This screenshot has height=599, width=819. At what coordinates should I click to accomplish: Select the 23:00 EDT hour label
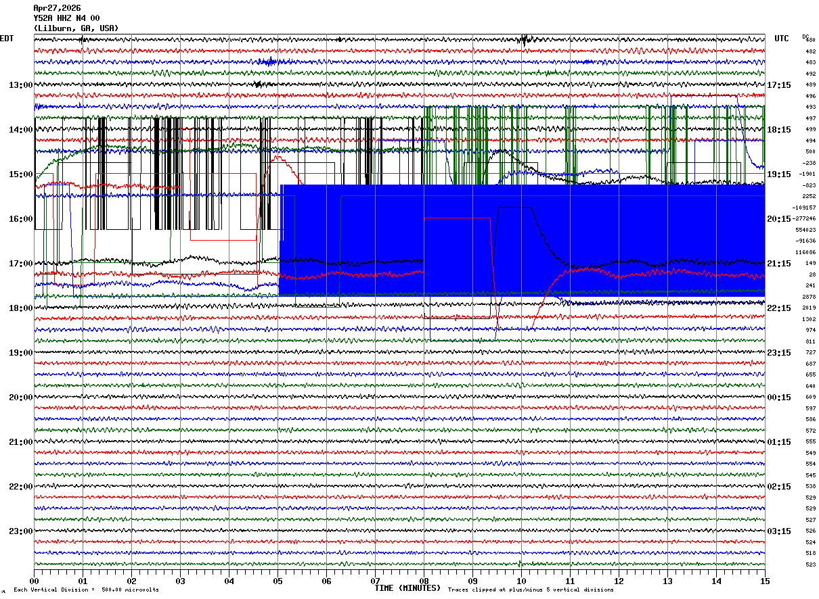click(x=20, y=531)
